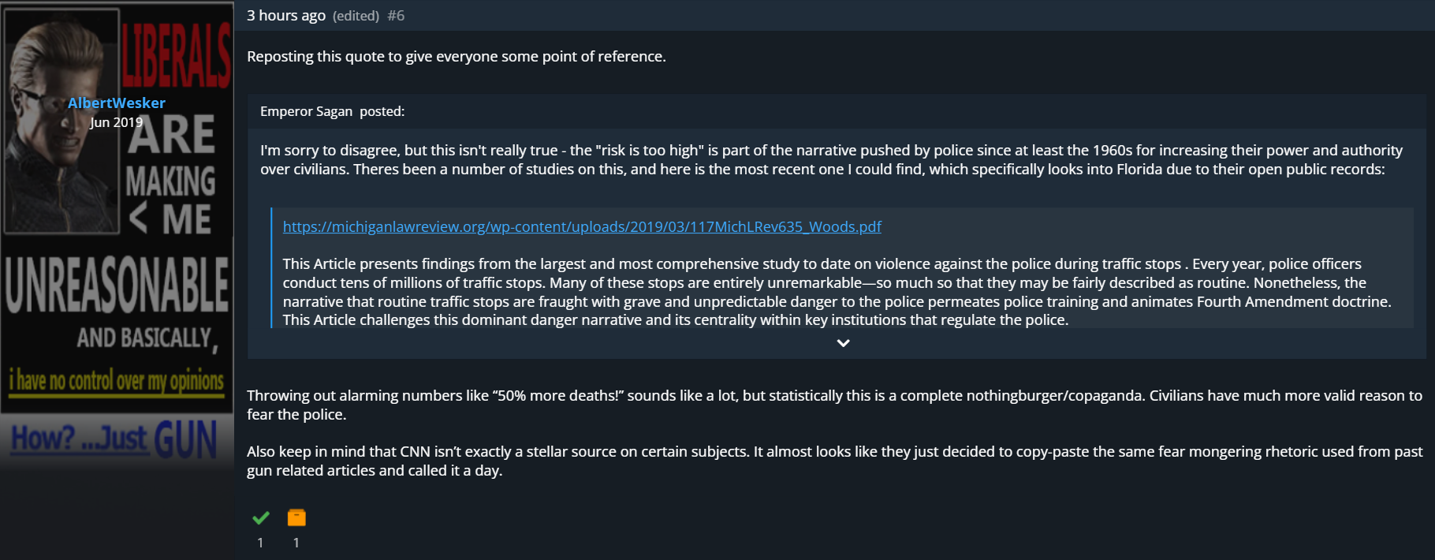Click the "How? ...Just GUN" signature image
The width and height of the screenshot is (1435, 560).
coord(117,439)
